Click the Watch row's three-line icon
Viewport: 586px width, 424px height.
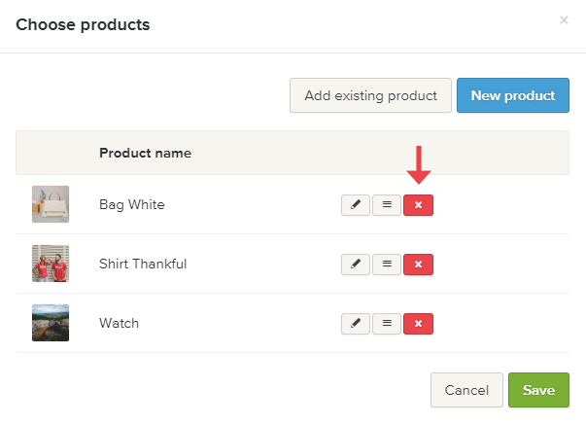(x=387, y=324)
